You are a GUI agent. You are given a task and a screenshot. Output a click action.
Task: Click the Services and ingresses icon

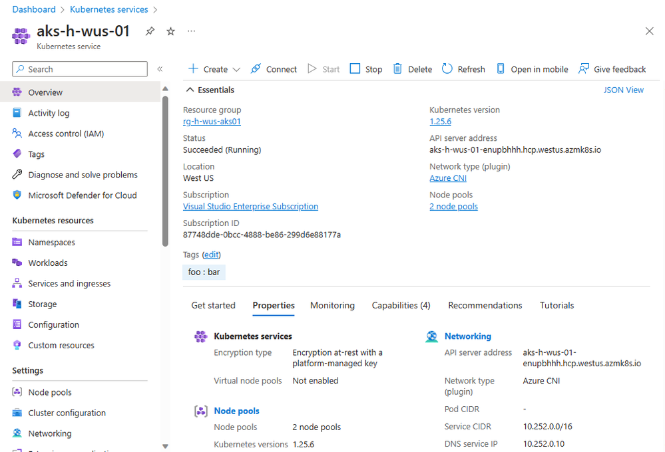tap(17, 283)
